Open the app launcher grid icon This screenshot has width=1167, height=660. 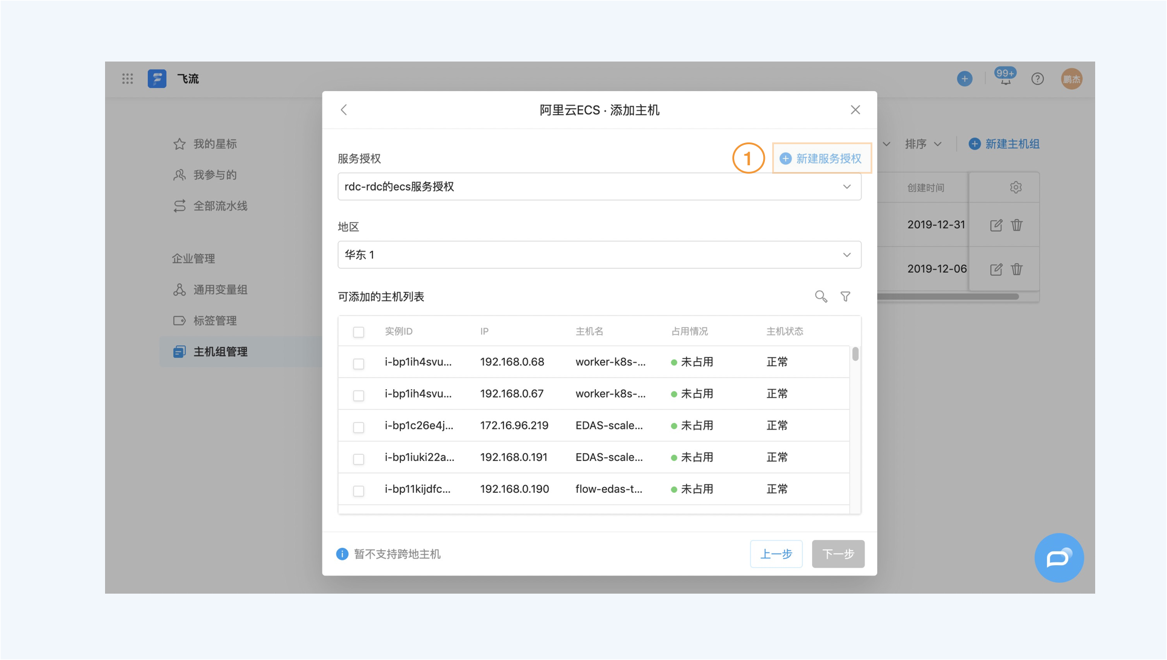[x=127, y=79]
